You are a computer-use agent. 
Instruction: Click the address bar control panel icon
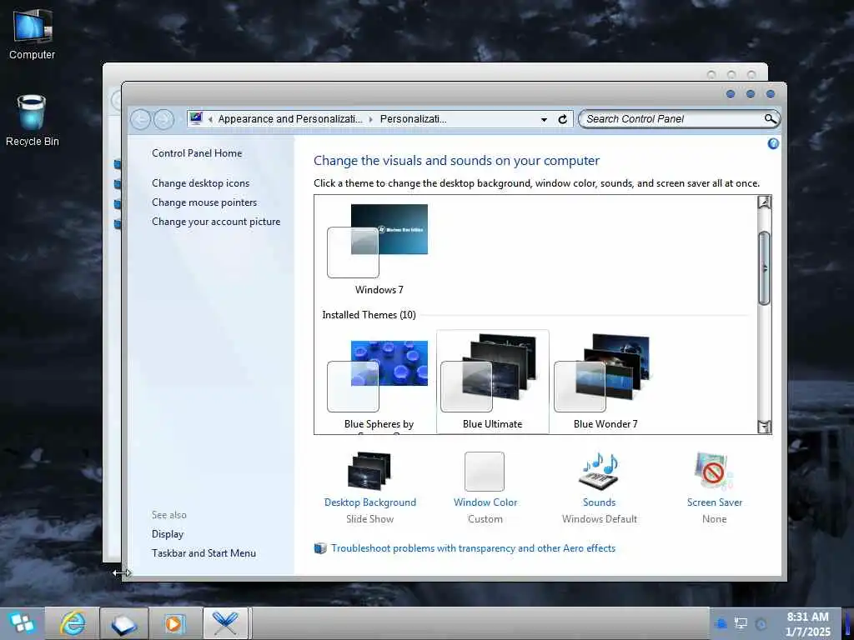[196, 118]
